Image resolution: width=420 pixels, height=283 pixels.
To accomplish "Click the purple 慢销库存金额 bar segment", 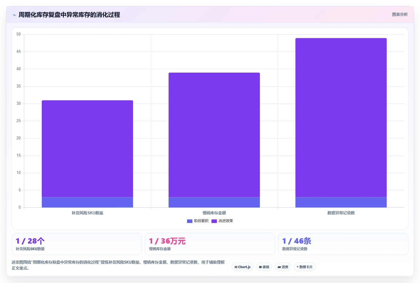I will tap(214, 135).
